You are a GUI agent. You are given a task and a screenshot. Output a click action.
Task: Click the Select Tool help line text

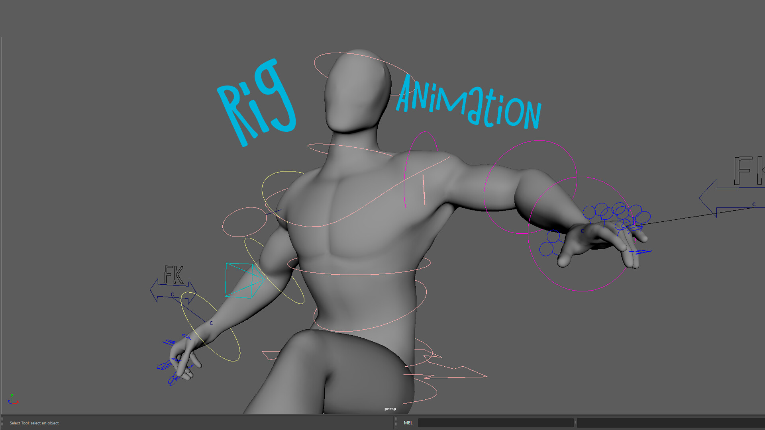34,423
